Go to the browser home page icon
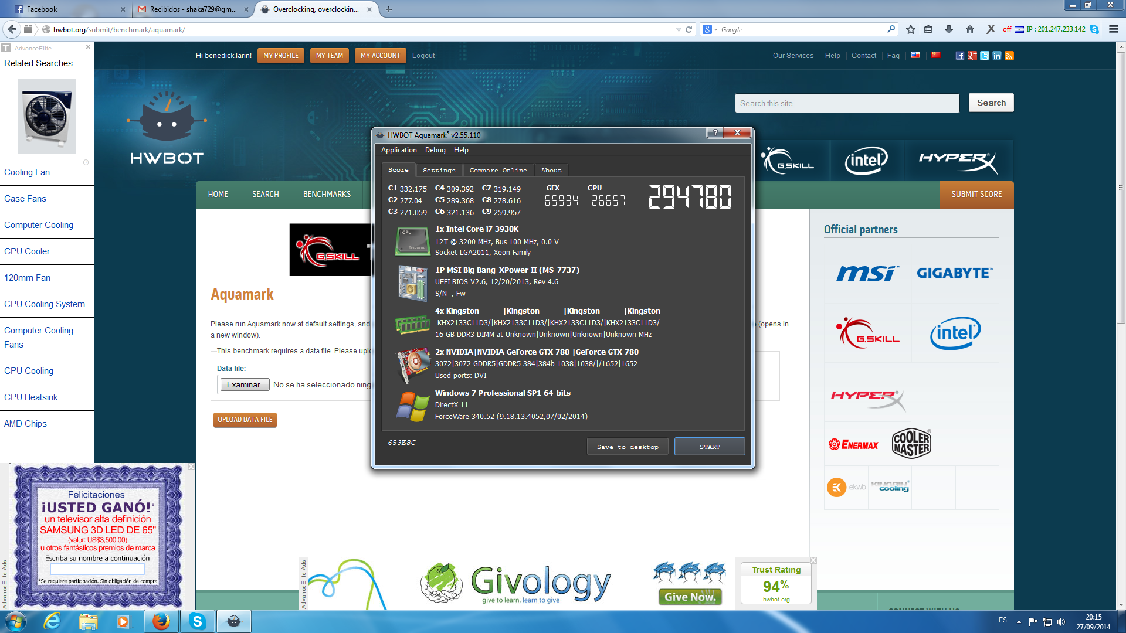 (970, 29)
